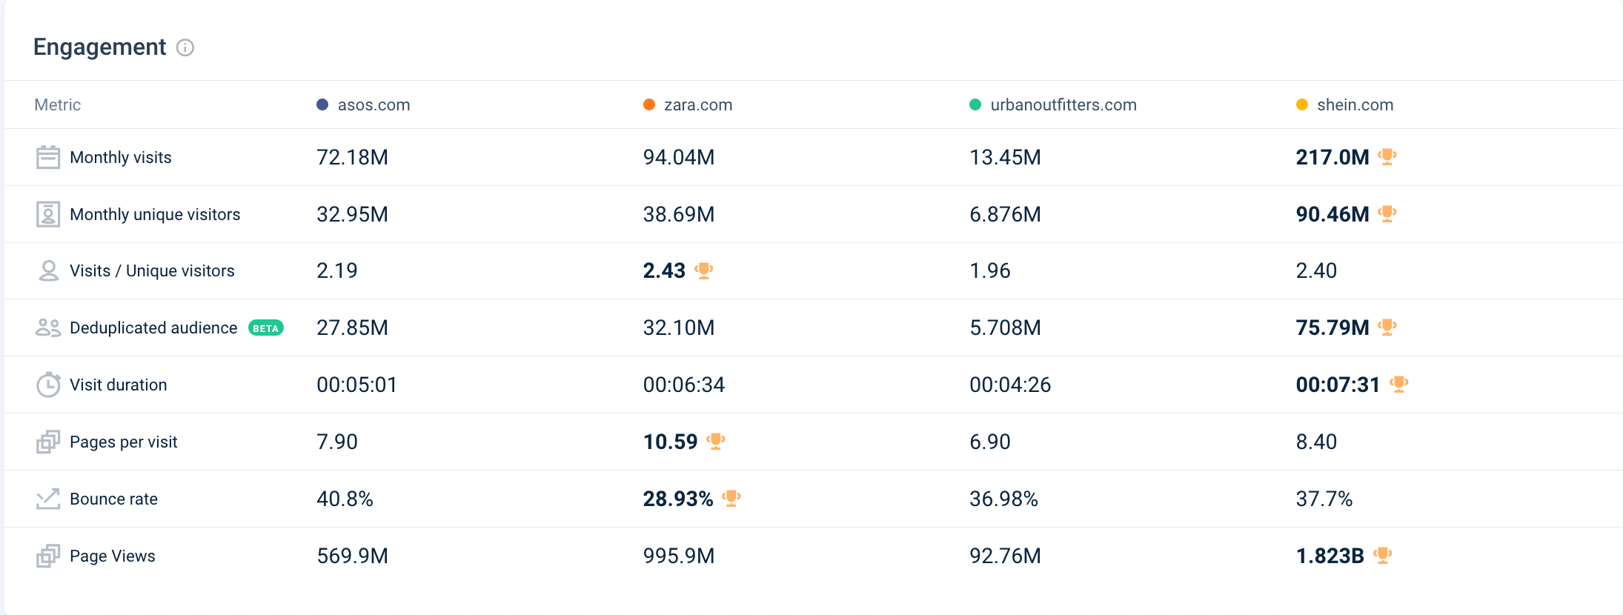Viewport: 1623px width, 615px height.
Task: Select the Bounce rate label
Action: (x=114, y=499)
